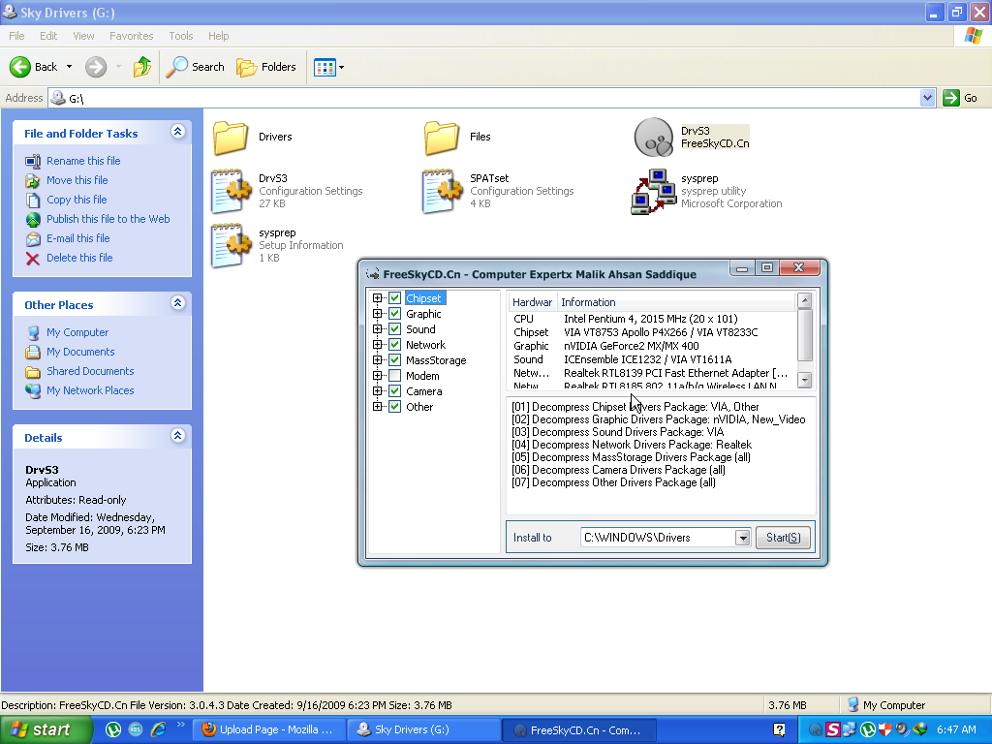
Task: Click the Rename this file link
Action: 83,161
